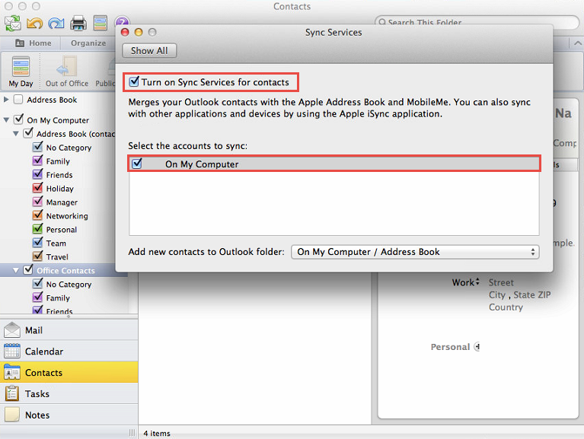The image size is (584, 439).
Task: Toggle Team category checkbox
Action: (37, 242)
